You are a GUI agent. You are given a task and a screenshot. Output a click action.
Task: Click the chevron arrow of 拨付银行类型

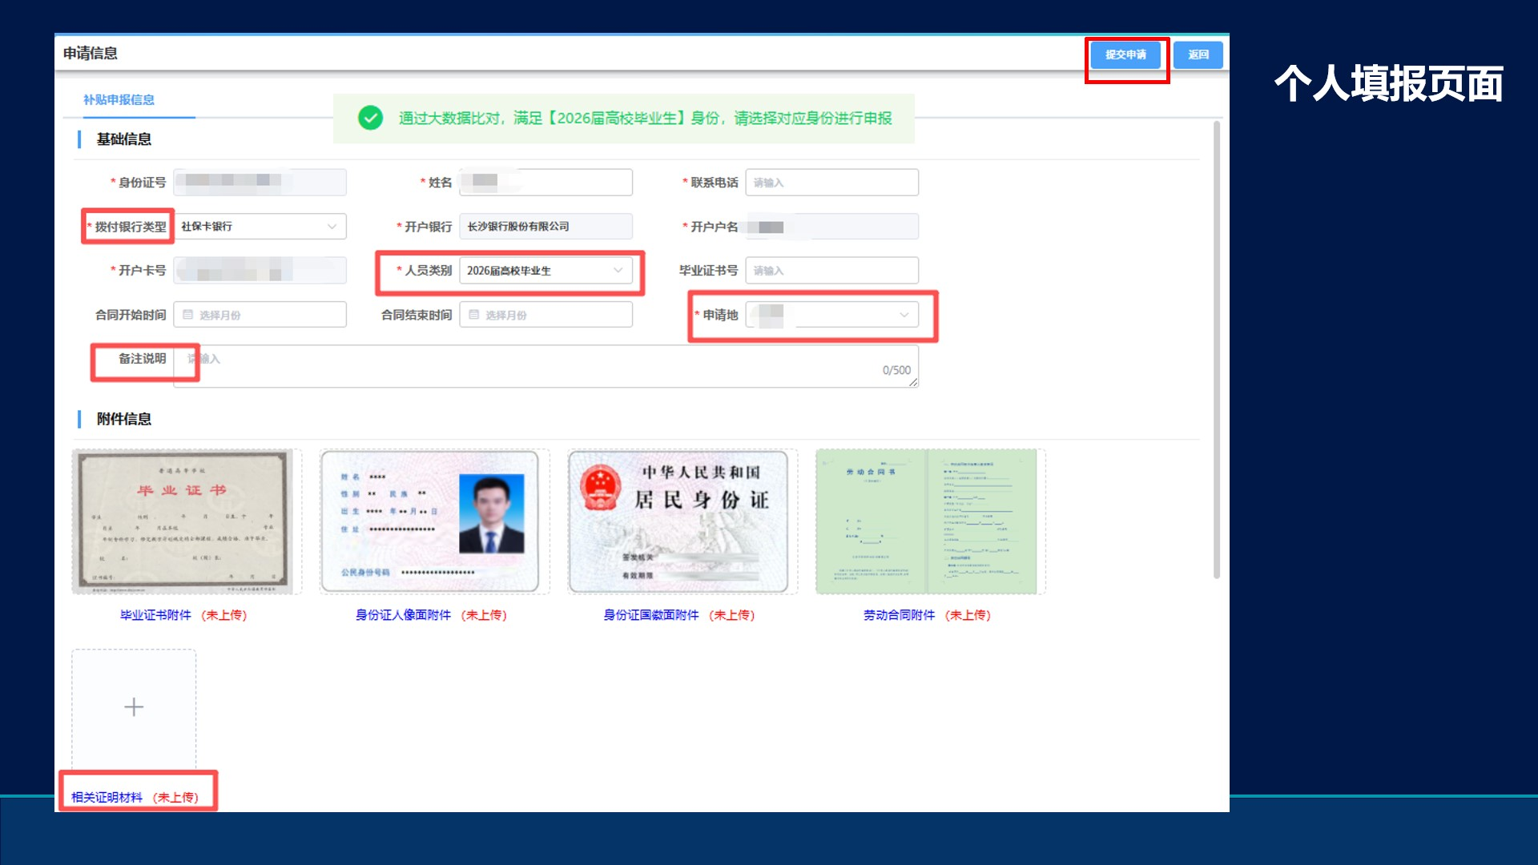(332, 227)
